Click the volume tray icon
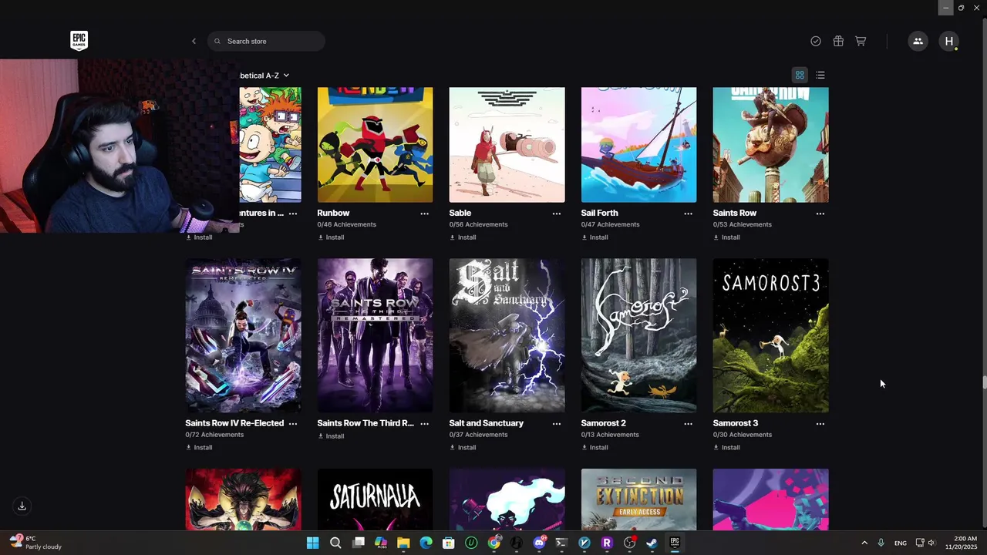Screen dimensions: 987x555 pyautogui.click(x=931, y=543)
